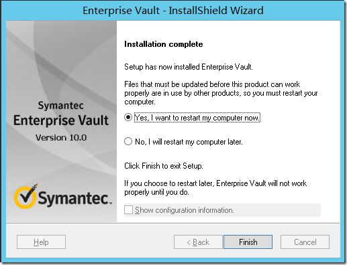Click the 'Enterprise Vault' product name in banner
The width and height of the screenshot is (347, 265).
pos(61,120)
